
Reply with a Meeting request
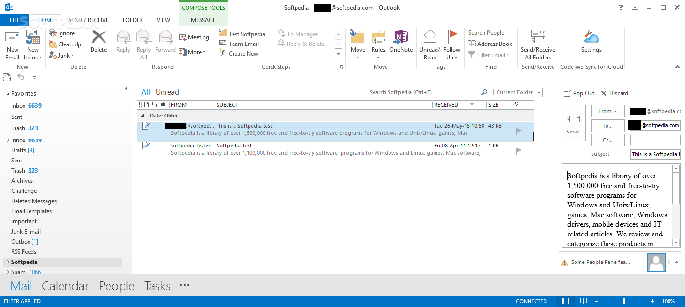194,37
